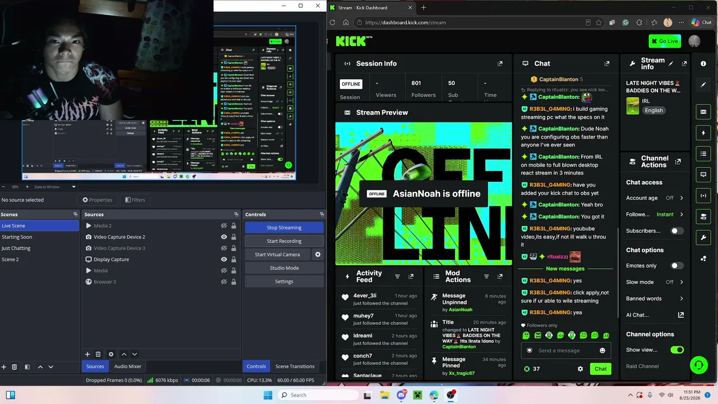This screenshot has height=404, width=718.
Task: Open the emoji picker in message box
Action: [x=602, y=351]
